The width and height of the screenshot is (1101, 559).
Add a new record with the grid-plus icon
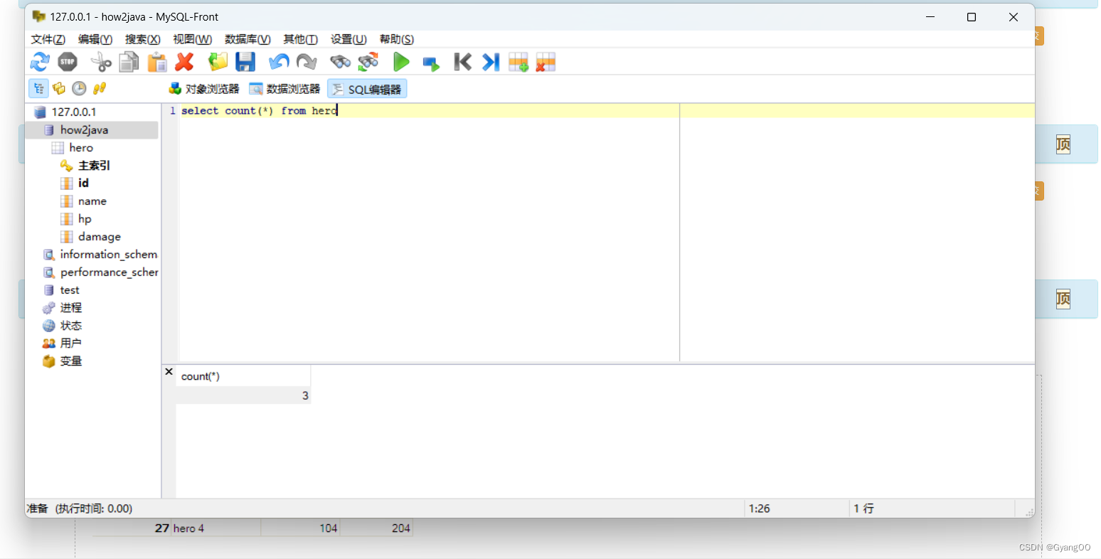click(518, 62)
